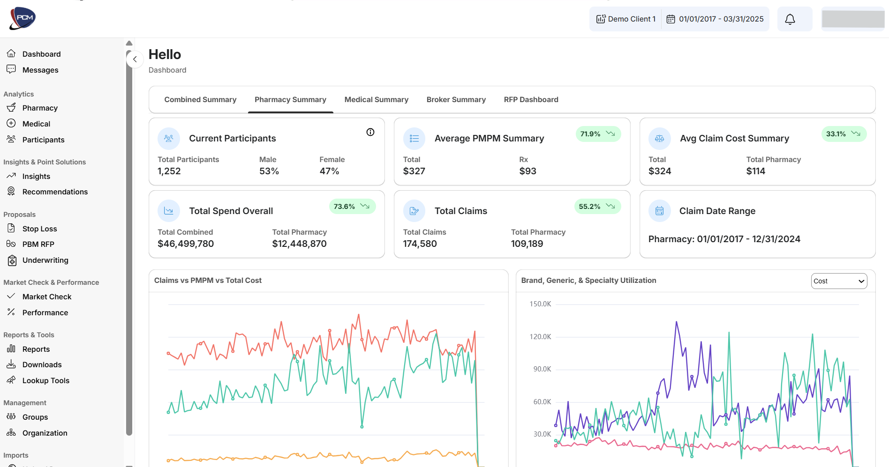Click the Underwriting clipboard icon
The height and width of the screenshot is (467, 889).
12,260
